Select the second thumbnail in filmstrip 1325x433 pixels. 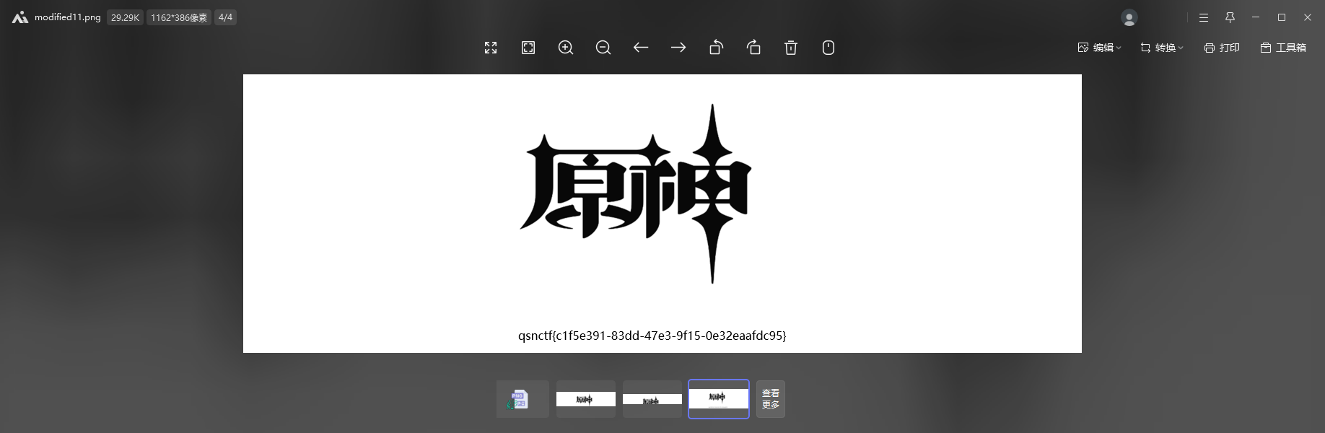click(586, 399)
